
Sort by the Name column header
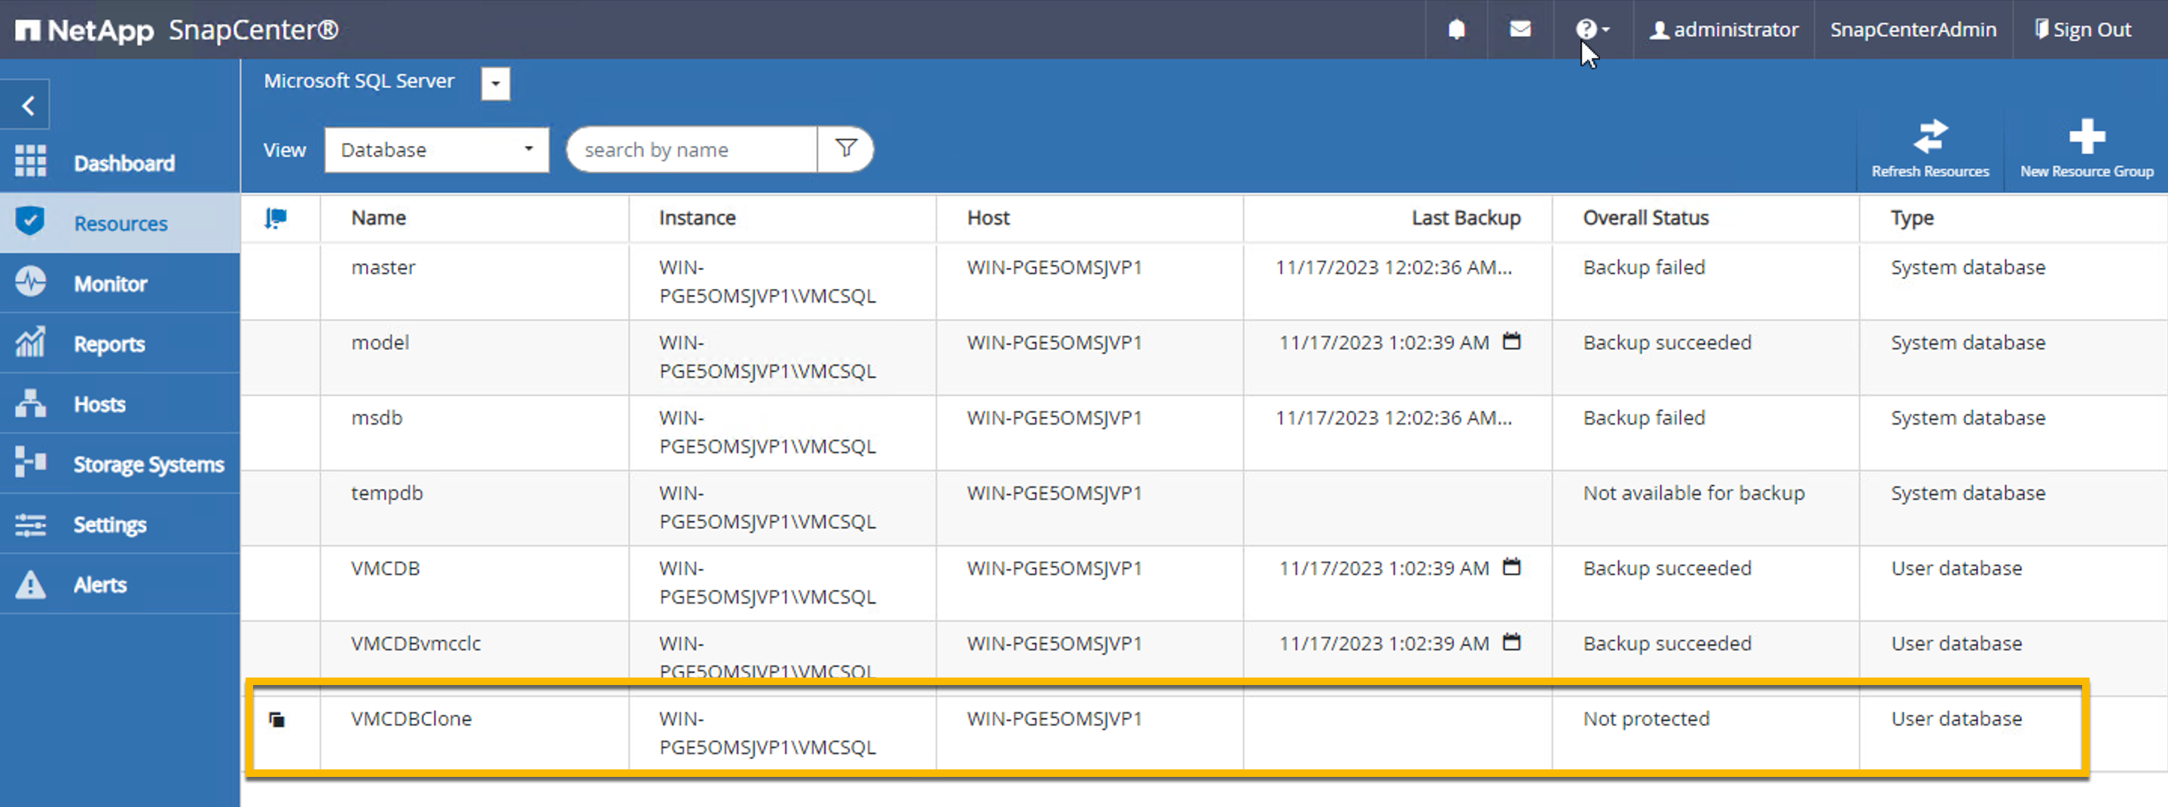[379, 218]
